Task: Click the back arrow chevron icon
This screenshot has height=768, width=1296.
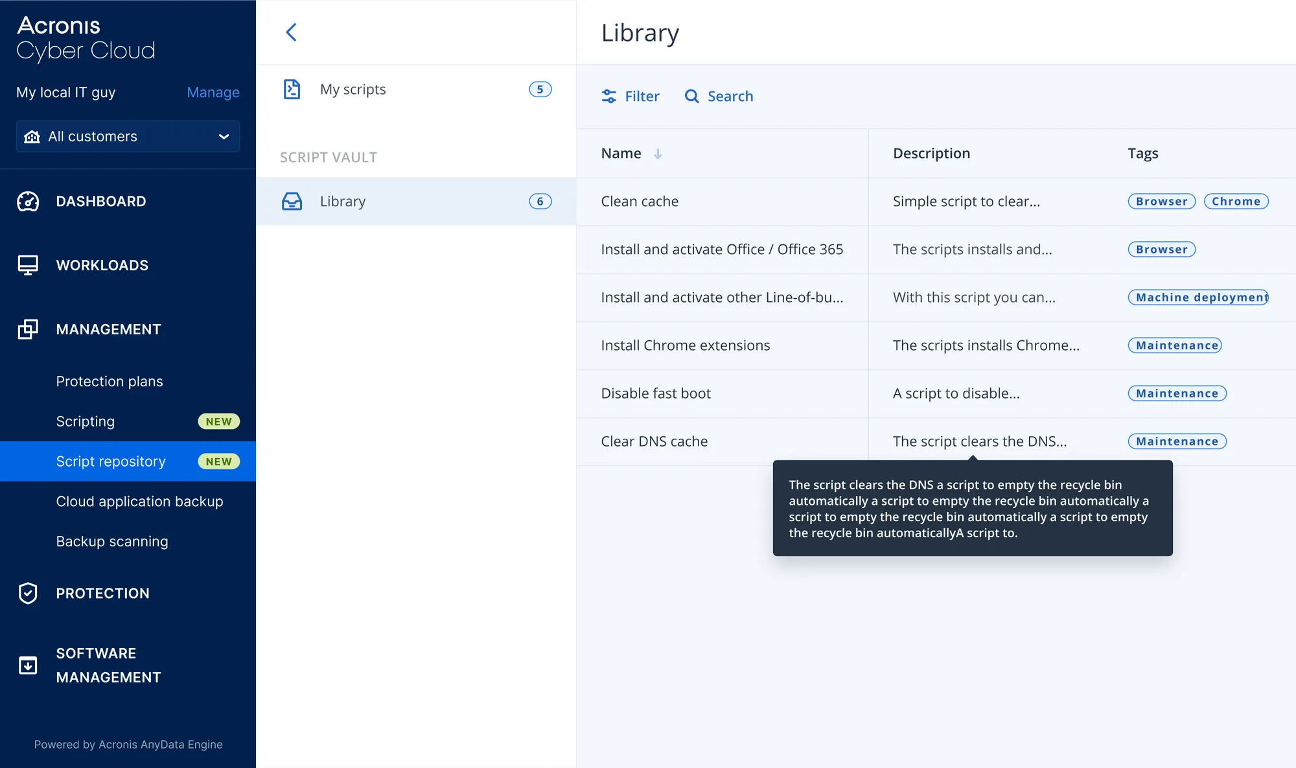Action: pyautogui.click(x=292, y=32)
